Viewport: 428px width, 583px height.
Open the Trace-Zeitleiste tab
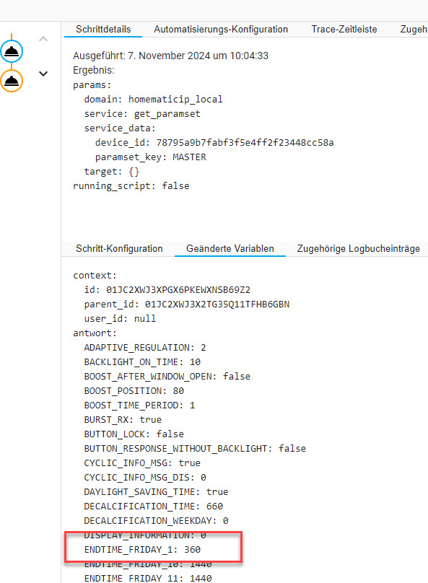344,30
